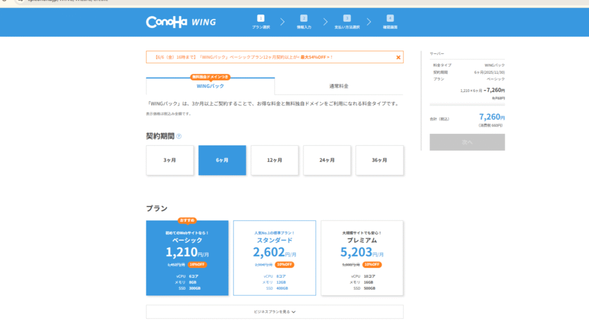589x331 pixels.
Task: Click the 消費税 660円 text
Action: tap(490, 126)
